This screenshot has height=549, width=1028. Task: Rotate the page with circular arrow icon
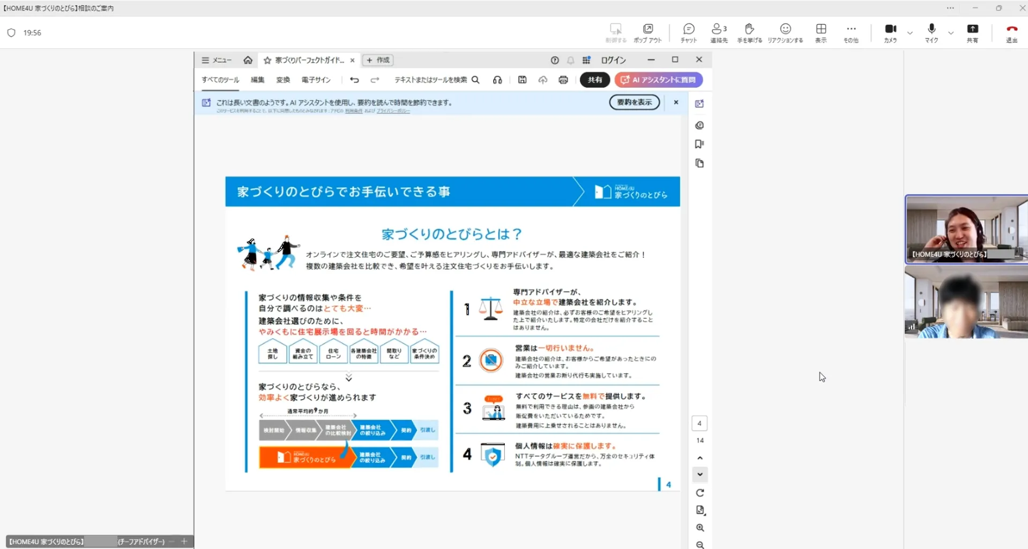coord(700,493)
